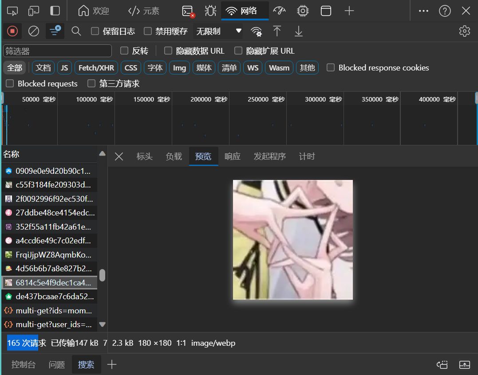Open the console tab with error badge

[x=188, y=11]
